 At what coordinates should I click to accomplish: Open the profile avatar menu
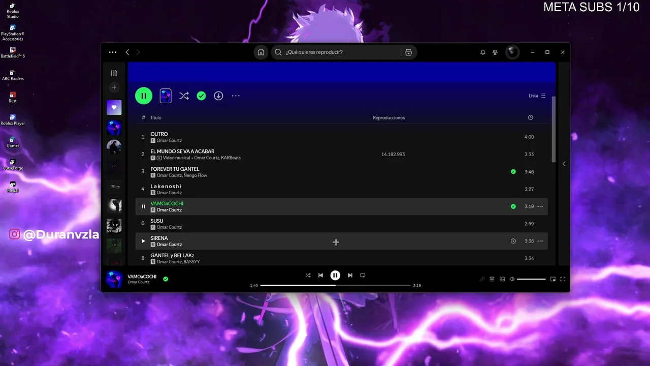512,52
